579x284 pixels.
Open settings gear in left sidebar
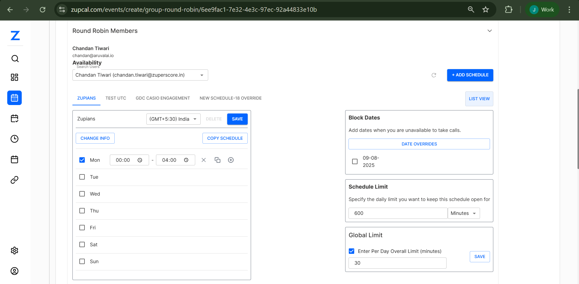pos(14,250)
